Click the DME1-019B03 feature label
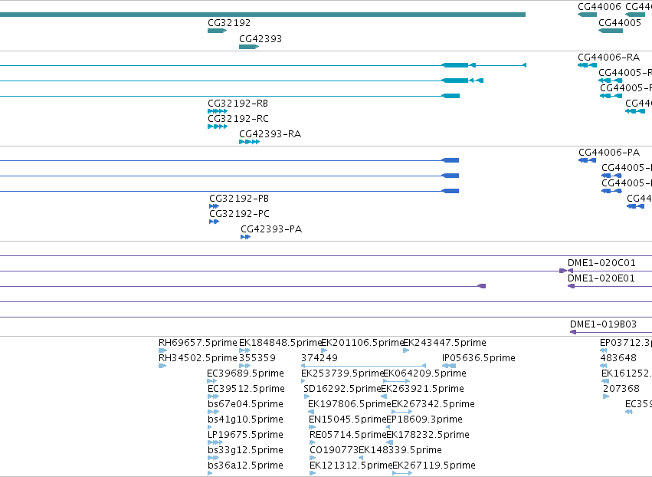The width and height of the screenshot is (652, 477). coord(604,324)
